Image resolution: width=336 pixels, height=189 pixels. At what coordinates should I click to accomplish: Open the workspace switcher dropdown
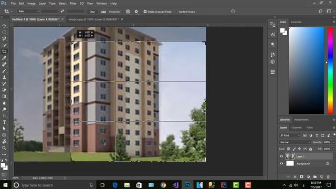(329, 11)
